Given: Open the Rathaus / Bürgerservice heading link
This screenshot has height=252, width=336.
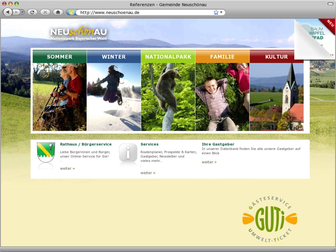Looking at the screenshot, I should [86, 144].
